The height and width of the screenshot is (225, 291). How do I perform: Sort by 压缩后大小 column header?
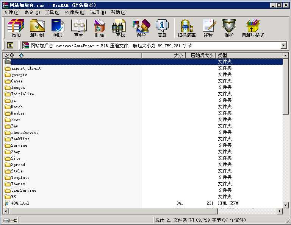click(x=201, y=55)
